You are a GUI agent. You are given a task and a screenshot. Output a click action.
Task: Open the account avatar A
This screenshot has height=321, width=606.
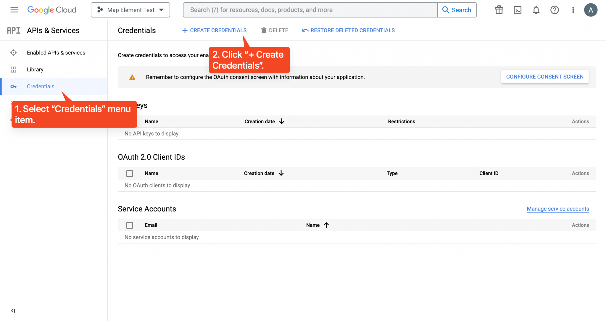coord(590,10)
